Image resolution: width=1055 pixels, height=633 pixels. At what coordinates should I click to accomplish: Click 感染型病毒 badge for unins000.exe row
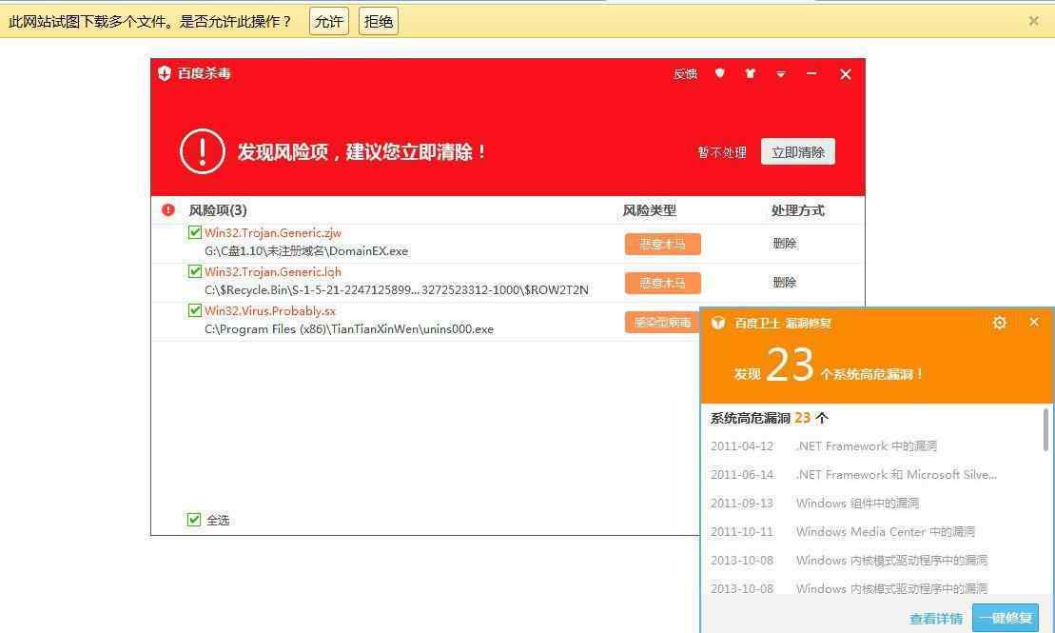pos(663,322)
